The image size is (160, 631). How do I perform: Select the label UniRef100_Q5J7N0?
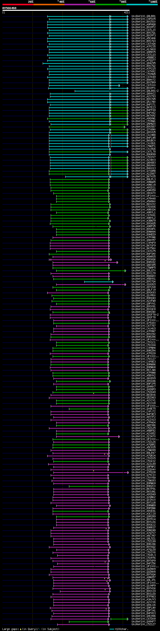pos(143,102)
